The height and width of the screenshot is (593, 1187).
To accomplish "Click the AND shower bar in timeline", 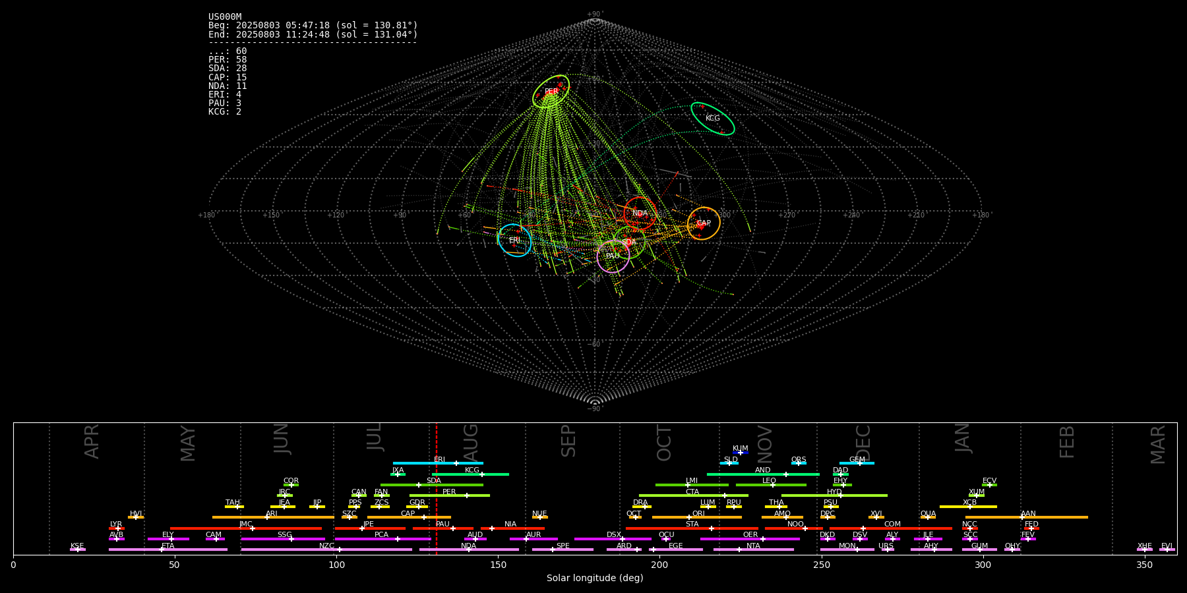I will 763,474.
